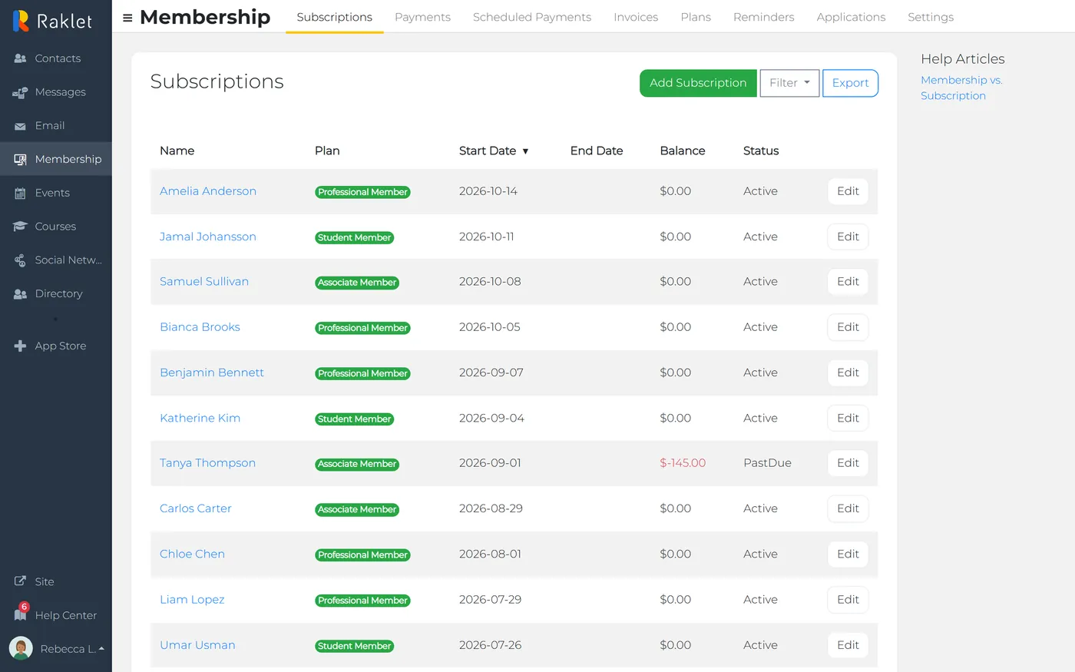Open the Reminders tab
The width and height of the screenshot is (1075, 672).
764,17
